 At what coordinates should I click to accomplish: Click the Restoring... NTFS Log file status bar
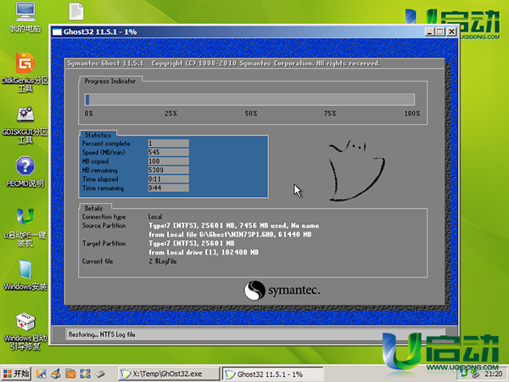pos(255,334)
